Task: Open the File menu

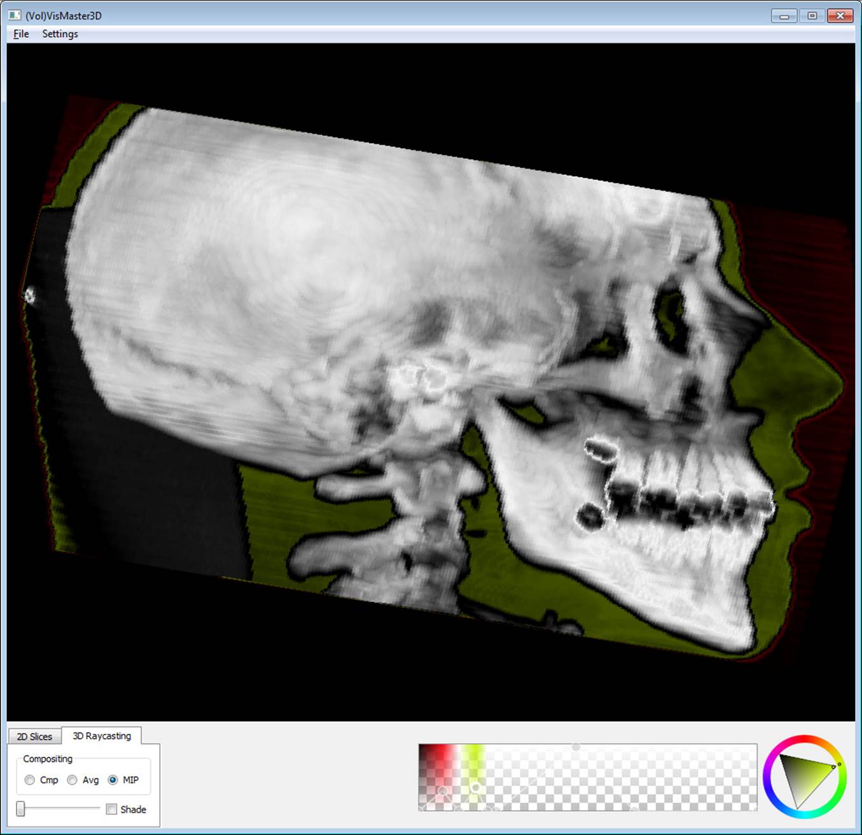Action: coord(20,34)
